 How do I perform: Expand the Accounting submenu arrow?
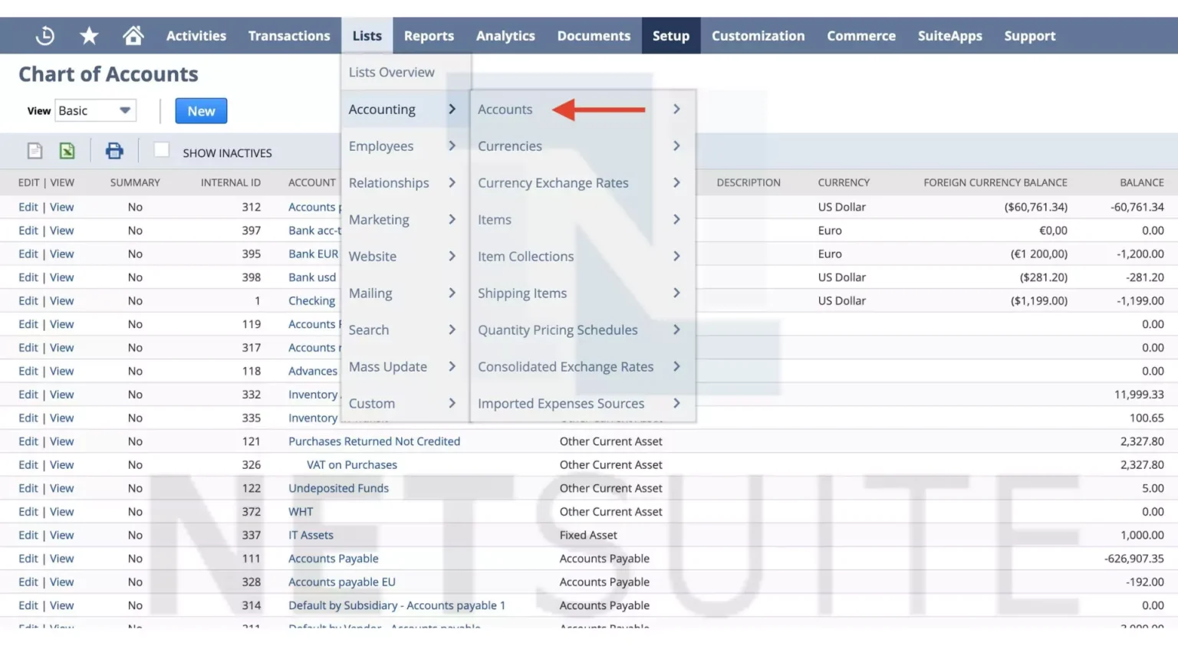pos(452,109)
